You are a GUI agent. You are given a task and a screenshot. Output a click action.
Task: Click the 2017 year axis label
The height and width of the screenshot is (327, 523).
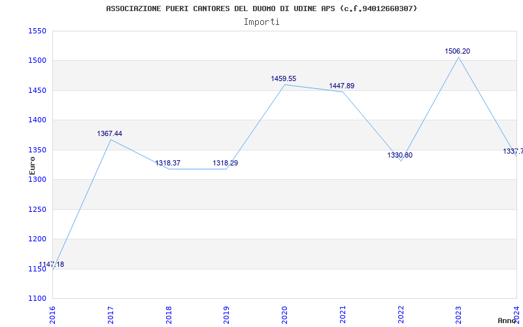pos(110,313)
